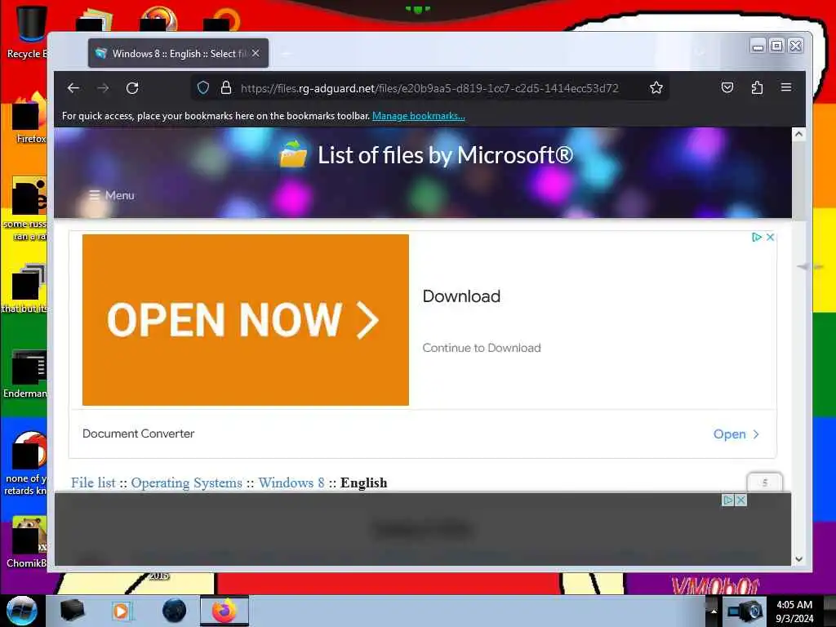Click the Continue to Download text
Screen dimensions: 836x627
point(482,348)
